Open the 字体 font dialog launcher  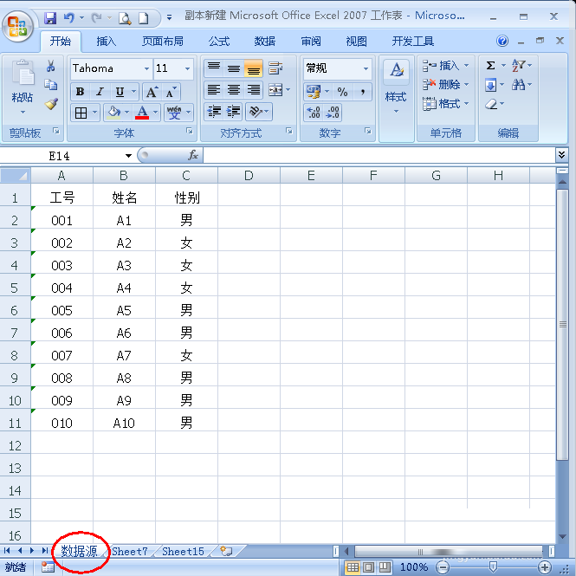click(190, 131)
